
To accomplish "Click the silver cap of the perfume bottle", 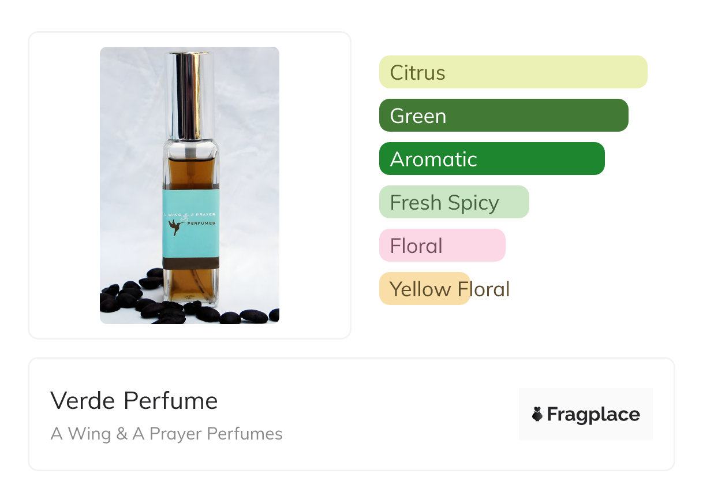I will [189, 95].
